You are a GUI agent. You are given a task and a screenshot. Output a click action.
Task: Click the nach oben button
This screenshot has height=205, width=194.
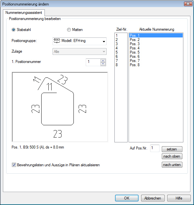(172, 156)
